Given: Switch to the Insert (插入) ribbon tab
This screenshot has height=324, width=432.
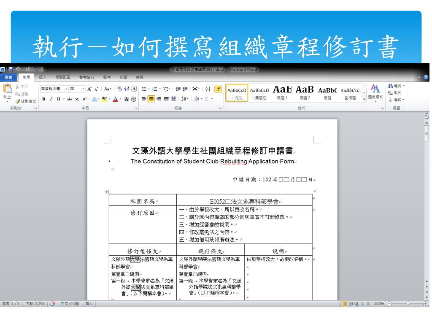Looking at the screenshot, I should click(43, 78).
